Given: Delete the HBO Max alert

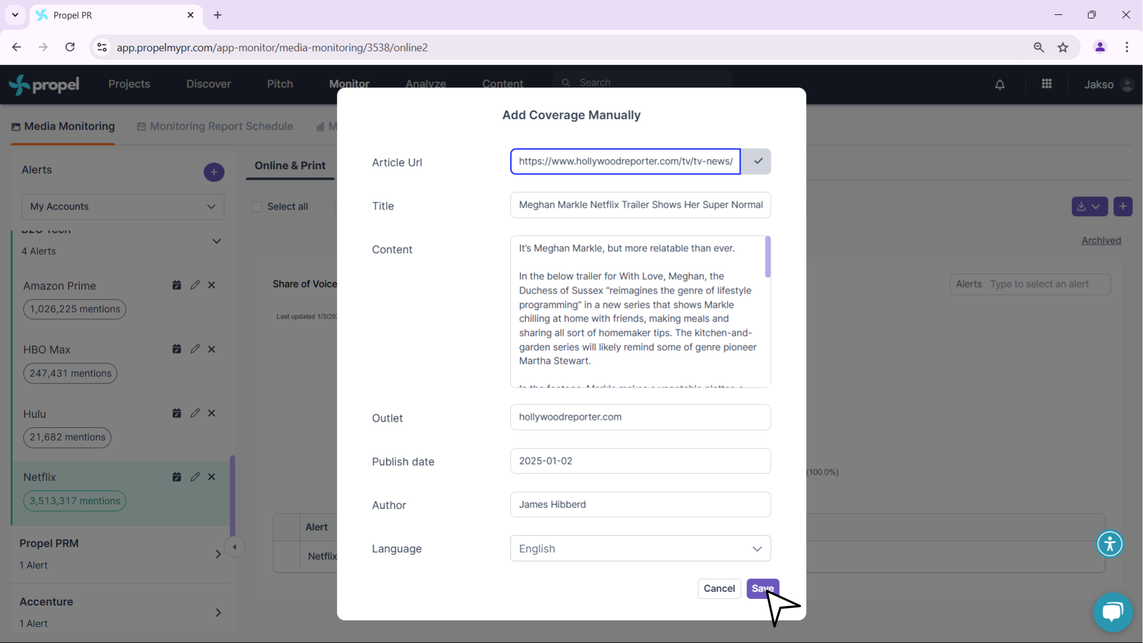Looking at the screenshot, I should 211,349.
